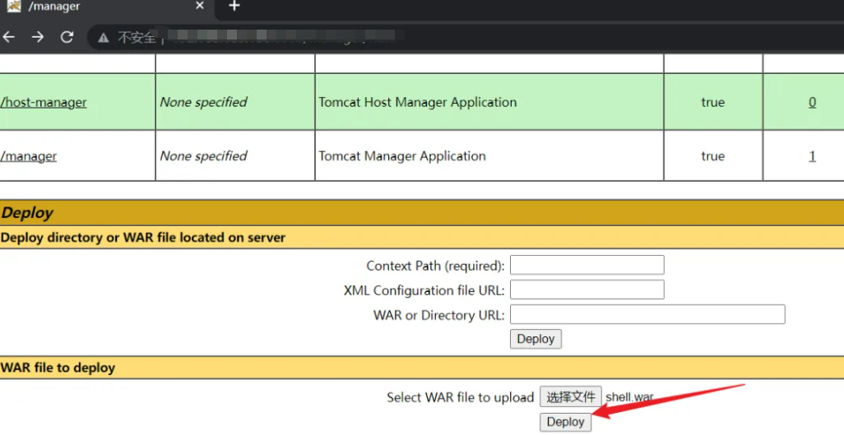Click the 选择文件 choose file button
The height and width of the screenshot is (435, 844).
(571, 397)
